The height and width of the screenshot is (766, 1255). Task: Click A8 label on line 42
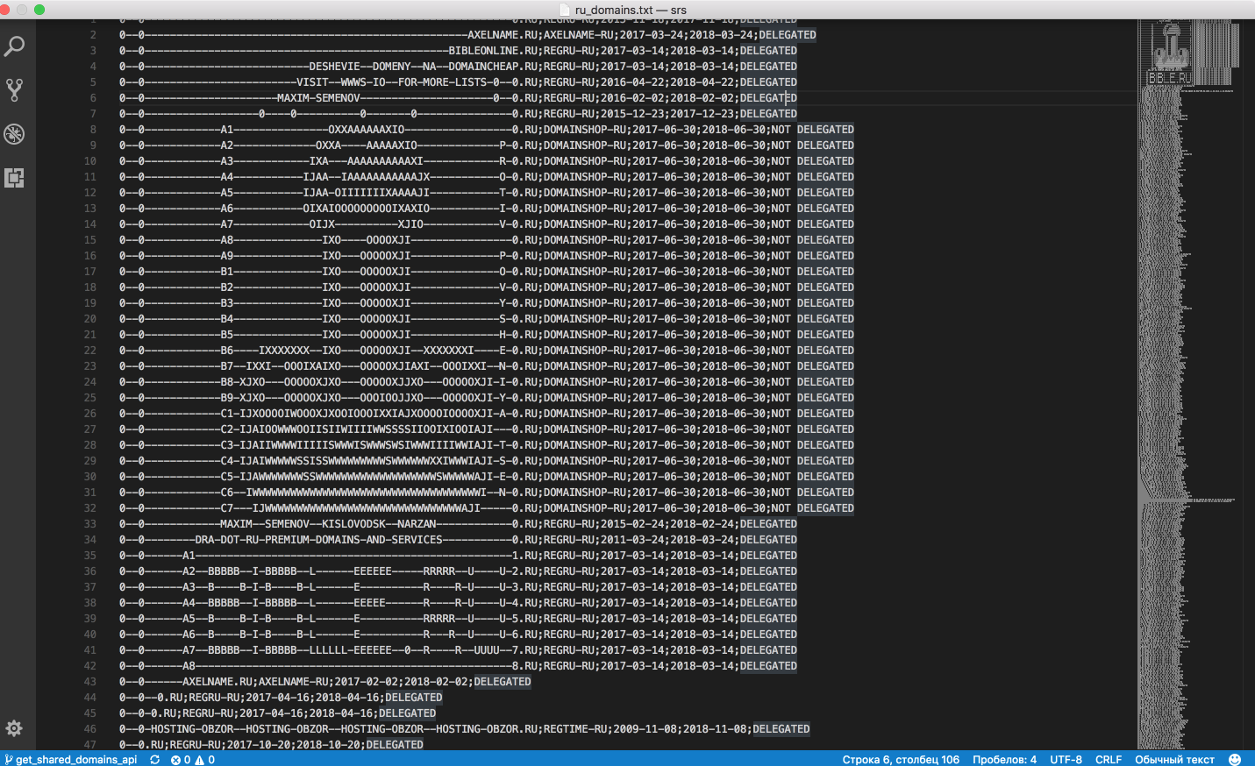(189, 666)
